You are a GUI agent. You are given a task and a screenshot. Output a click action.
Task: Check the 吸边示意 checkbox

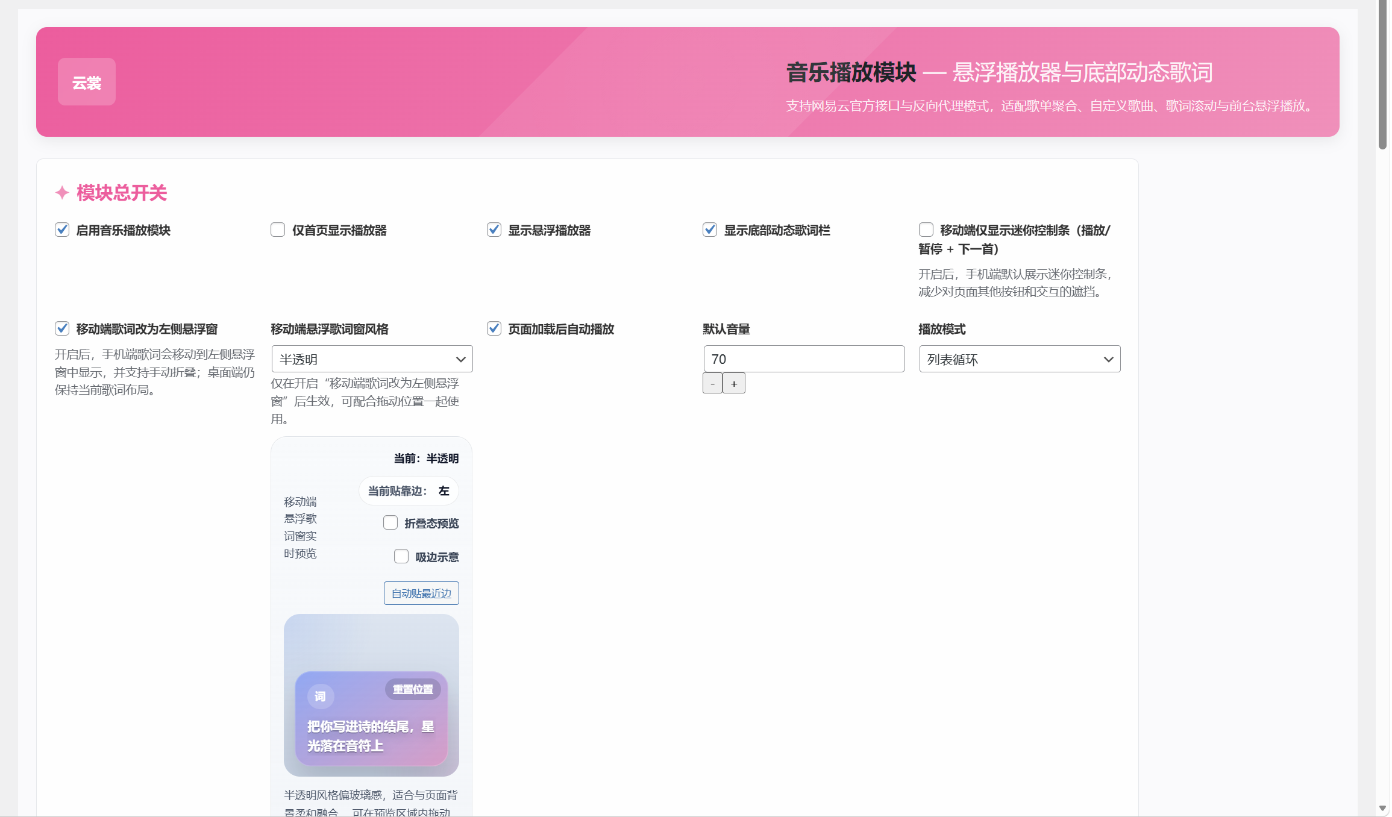tap(401, 556)
